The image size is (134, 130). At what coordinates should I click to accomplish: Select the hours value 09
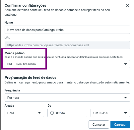pyautogui.click(x=58, y=113)
